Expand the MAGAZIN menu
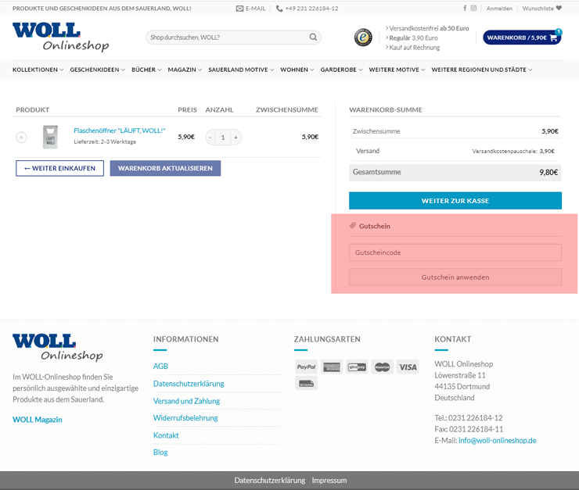 [x=185, y=70]
